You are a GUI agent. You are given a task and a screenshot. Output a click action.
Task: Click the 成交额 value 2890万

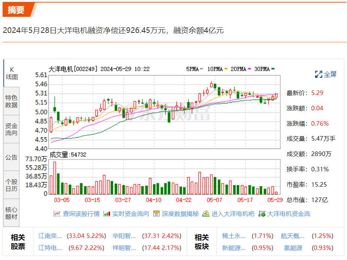click(x=321, y=154)
